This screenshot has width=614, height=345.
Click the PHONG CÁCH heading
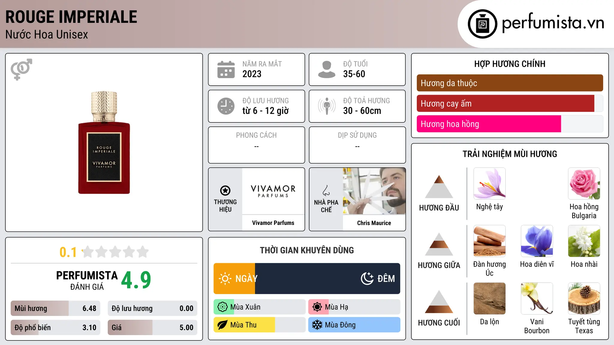click(x=256, y=135)
